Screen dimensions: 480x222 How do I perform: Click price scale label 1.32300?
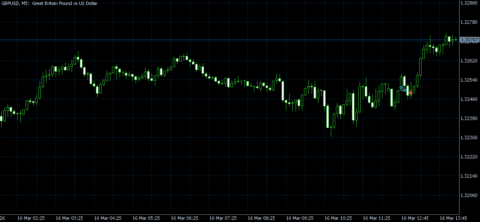[x=470, y=138]
